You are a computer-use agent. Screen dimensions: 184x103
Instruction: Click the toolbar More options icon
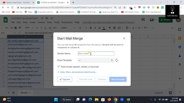tap(153, 28)
